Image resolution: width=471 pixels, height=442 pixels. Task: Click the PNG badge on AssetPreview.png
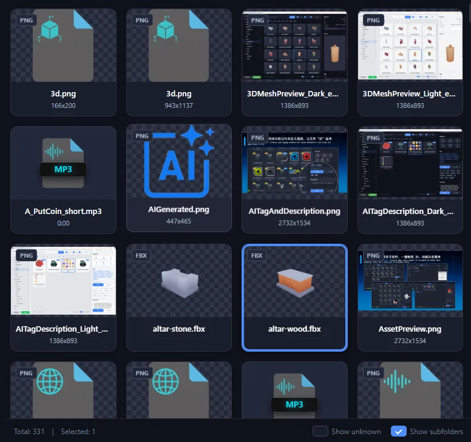(373, 256)
